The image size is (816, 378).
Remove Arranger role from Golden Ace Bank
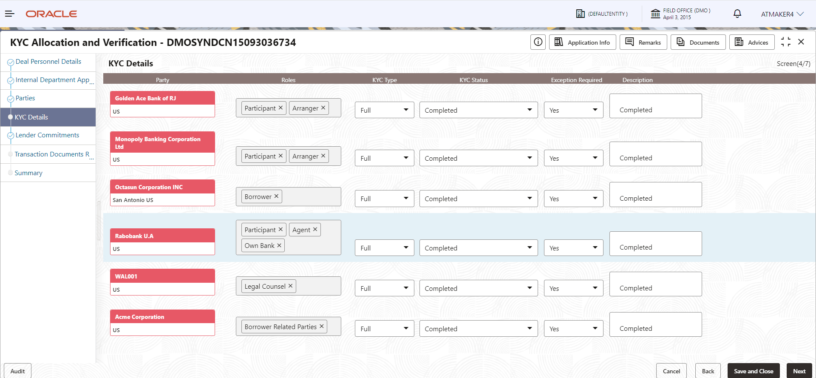click(x=323, y=108)
